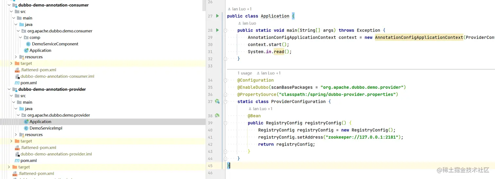The height and width of the screenshot is (179, 495).
Task: Collapse the org.apache.dubbo.demo.consumer package arrow
Action: (x=18, y=31)
